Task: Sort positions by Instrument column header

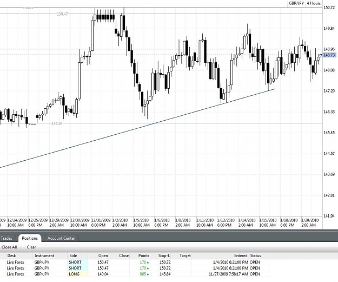Action: (x=44, y=255)
